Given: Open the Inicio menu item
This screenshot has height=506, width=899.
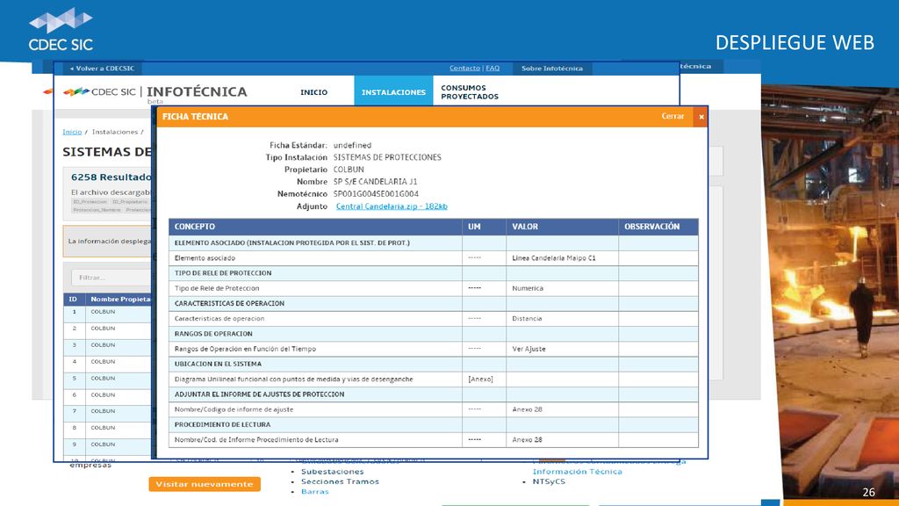Looking at the screenshot, I should tap(313, 91).
